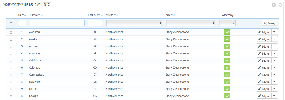Sort Kod ISO column ascending

pos(102,15)
